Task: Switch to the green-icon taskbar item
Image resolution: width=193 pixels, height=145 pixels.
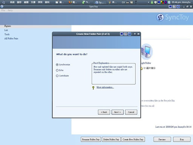Action: click(86, 2)
